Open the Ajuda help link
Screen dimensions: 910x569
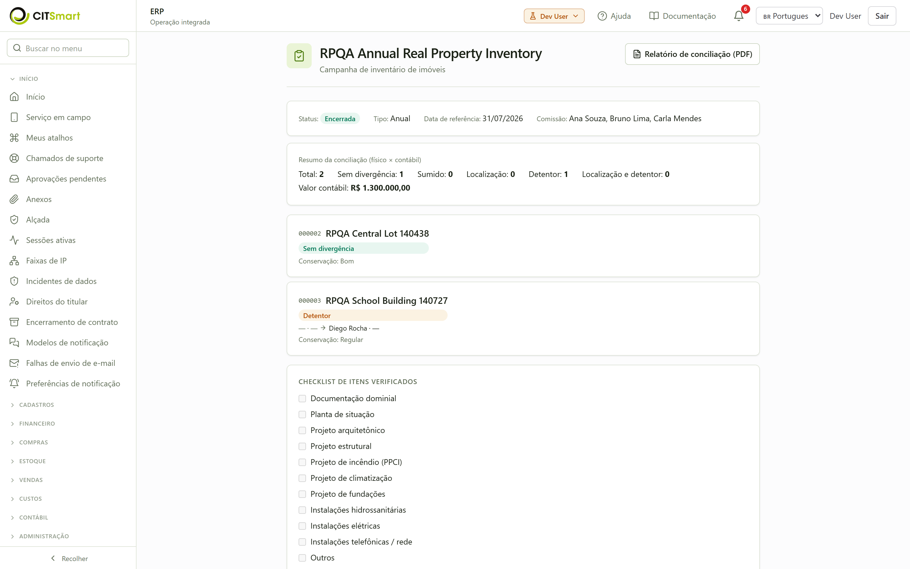click(614, 16)
